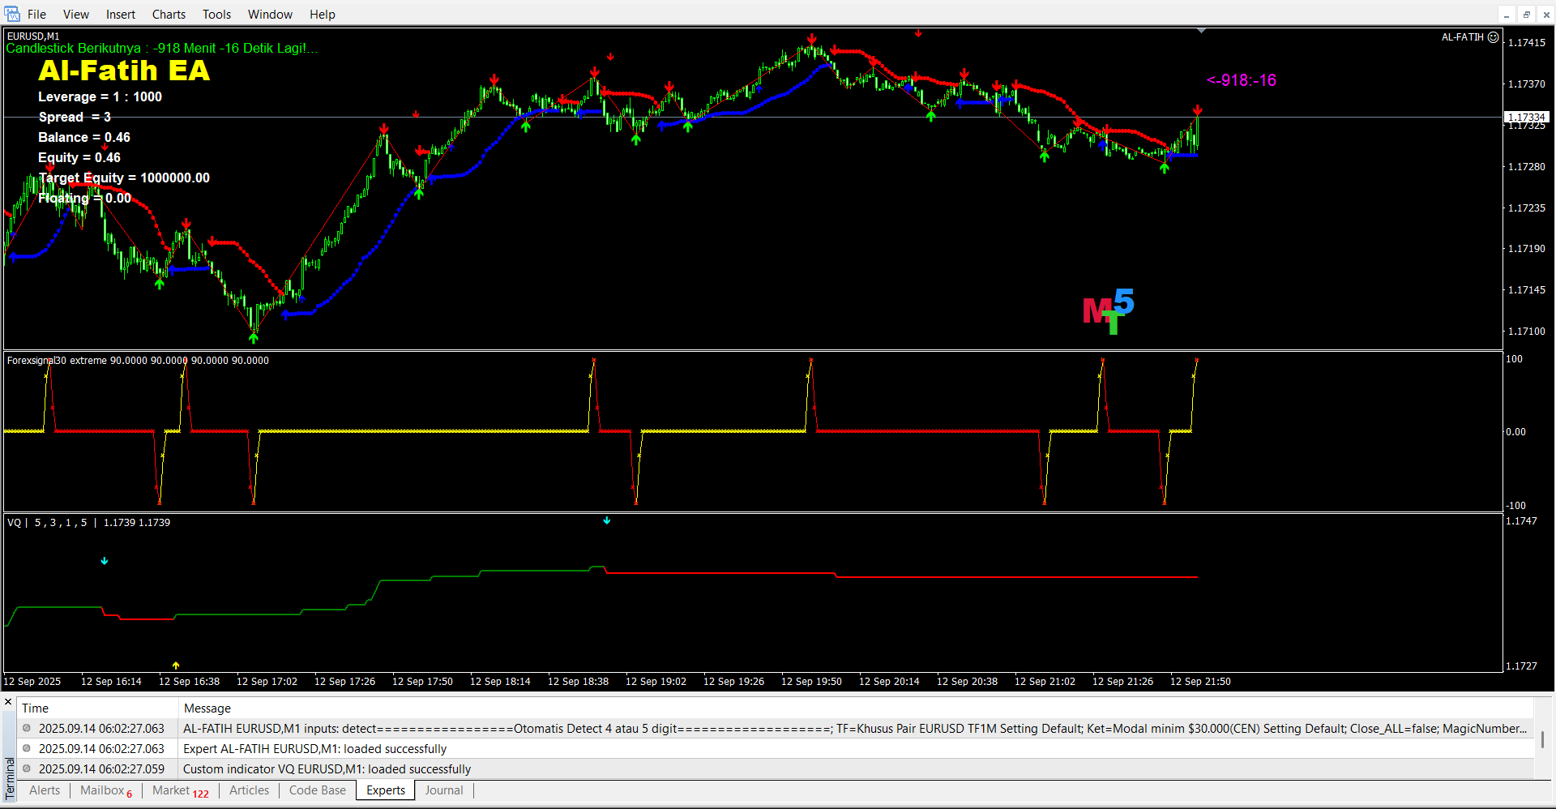
Task: Switch to the Code Base tab
Action: point(317,790)
